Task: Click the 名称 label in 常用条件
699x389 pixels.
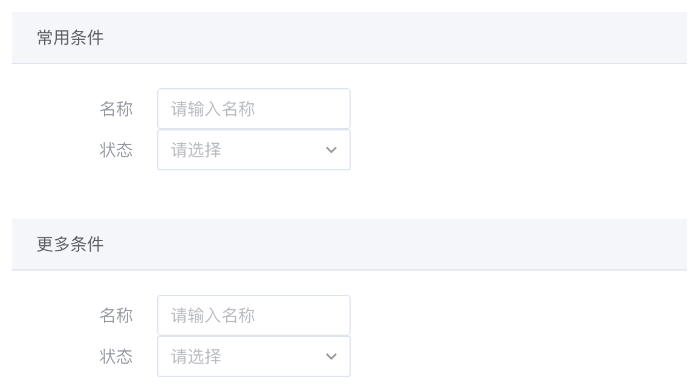Action: [116, 109]
